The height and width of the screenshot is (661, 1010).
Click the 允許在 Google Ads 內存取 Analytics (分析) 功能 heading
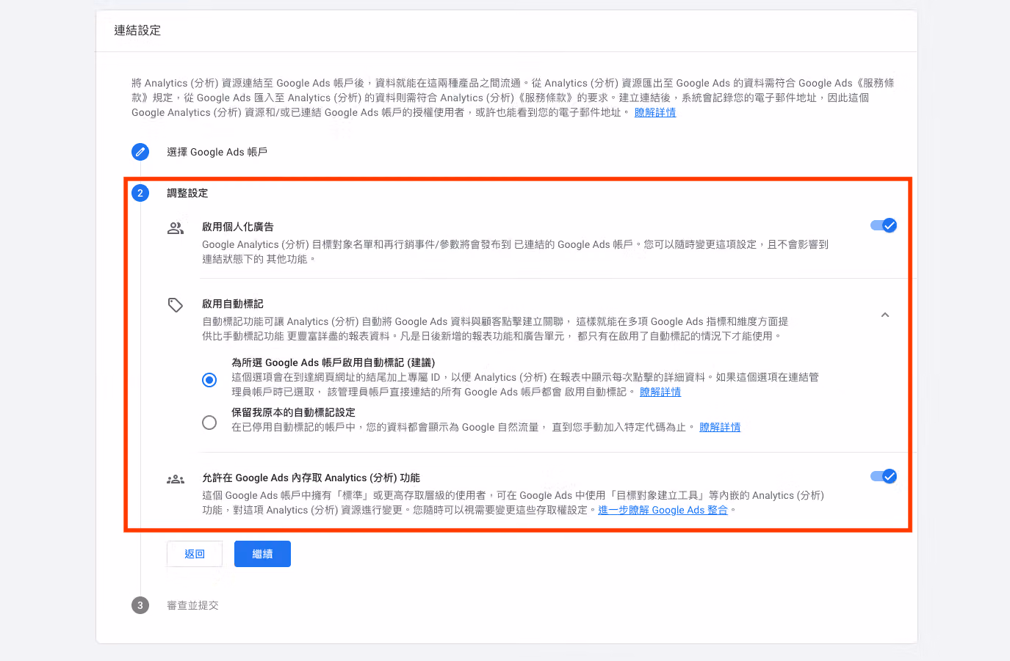click(x=311, y=478)
